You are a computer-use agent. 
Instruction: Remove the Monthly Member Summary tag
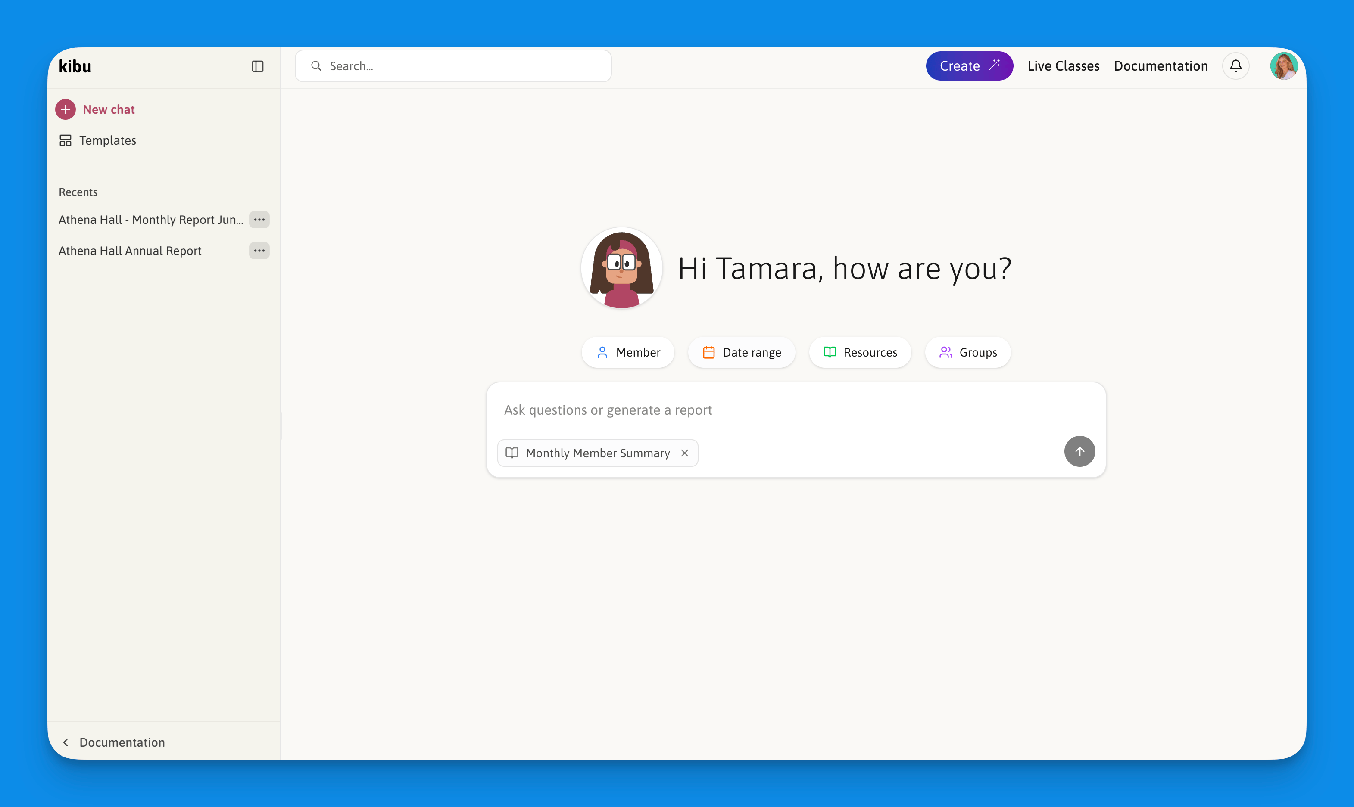coord(685,453)
